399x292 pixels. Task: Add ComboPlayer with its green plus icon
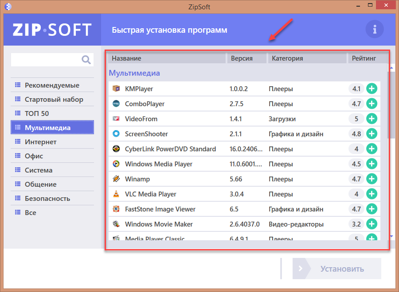pos(372,104)
